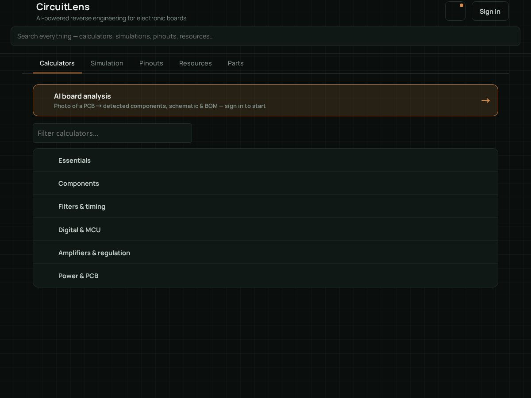
Task: Expand the Amplifiers & regulation category
Action: tap(265, 253)
